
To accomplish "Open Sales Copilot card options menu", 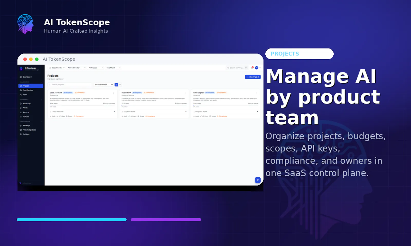I will [257, 93].
